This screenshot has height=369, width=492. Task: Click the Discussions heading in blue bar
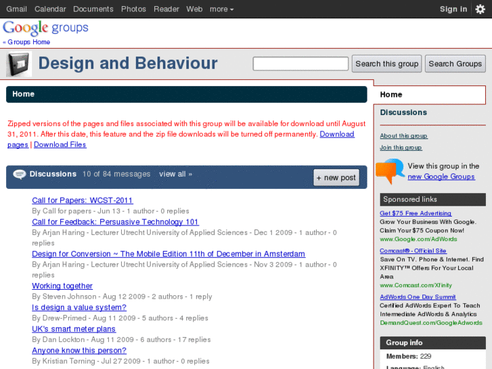[x=53, y=174]
